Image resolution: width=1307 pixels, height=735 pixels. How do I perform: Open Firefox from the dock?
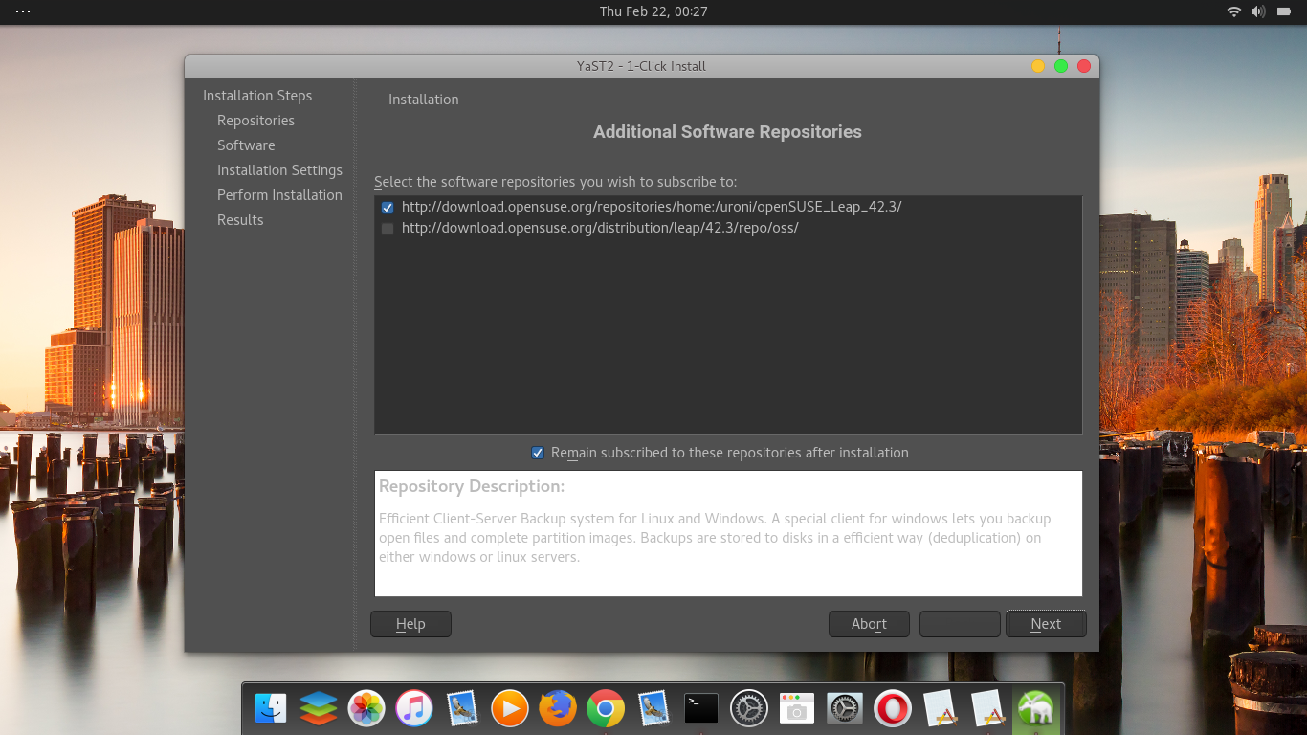557,708
